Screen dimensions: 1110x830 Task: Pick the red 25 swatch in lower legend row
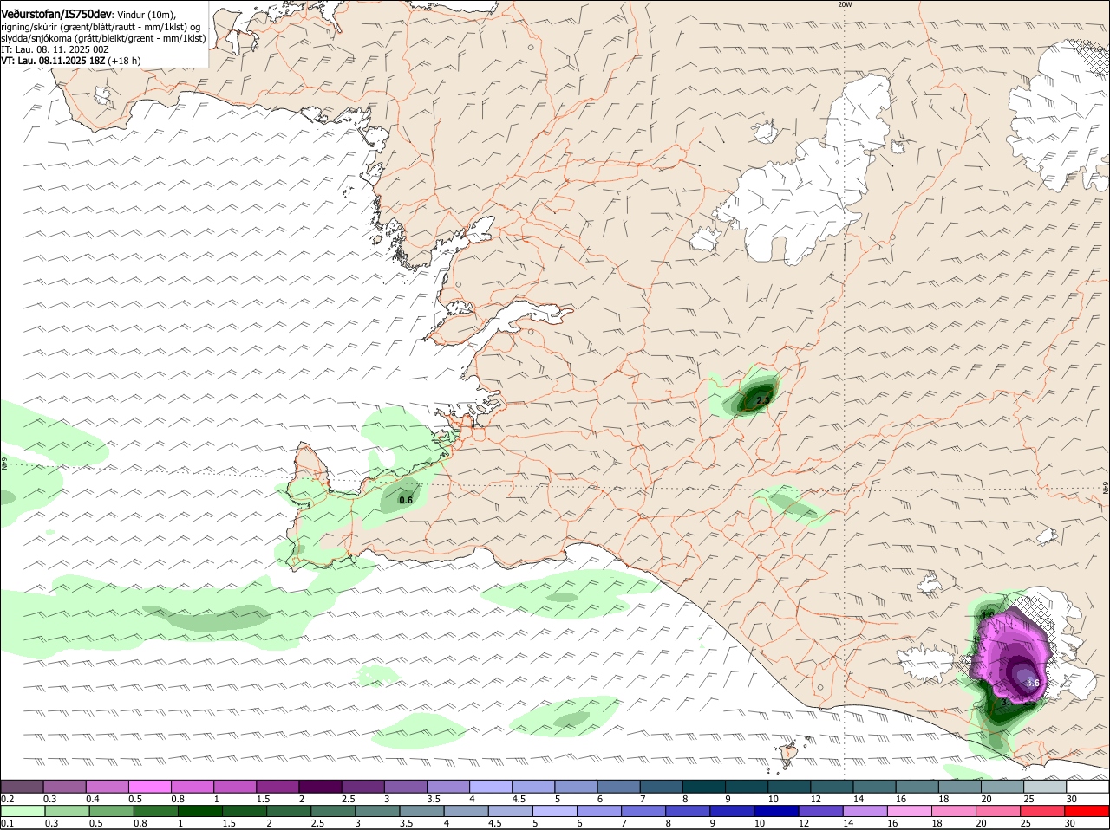tap(1043, 811)
